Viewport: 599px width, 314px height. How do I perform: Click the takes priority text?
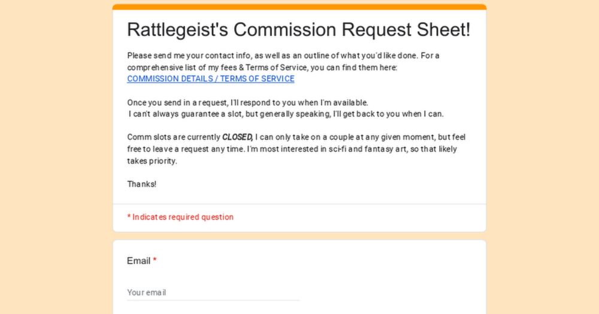tap(152, 161)
